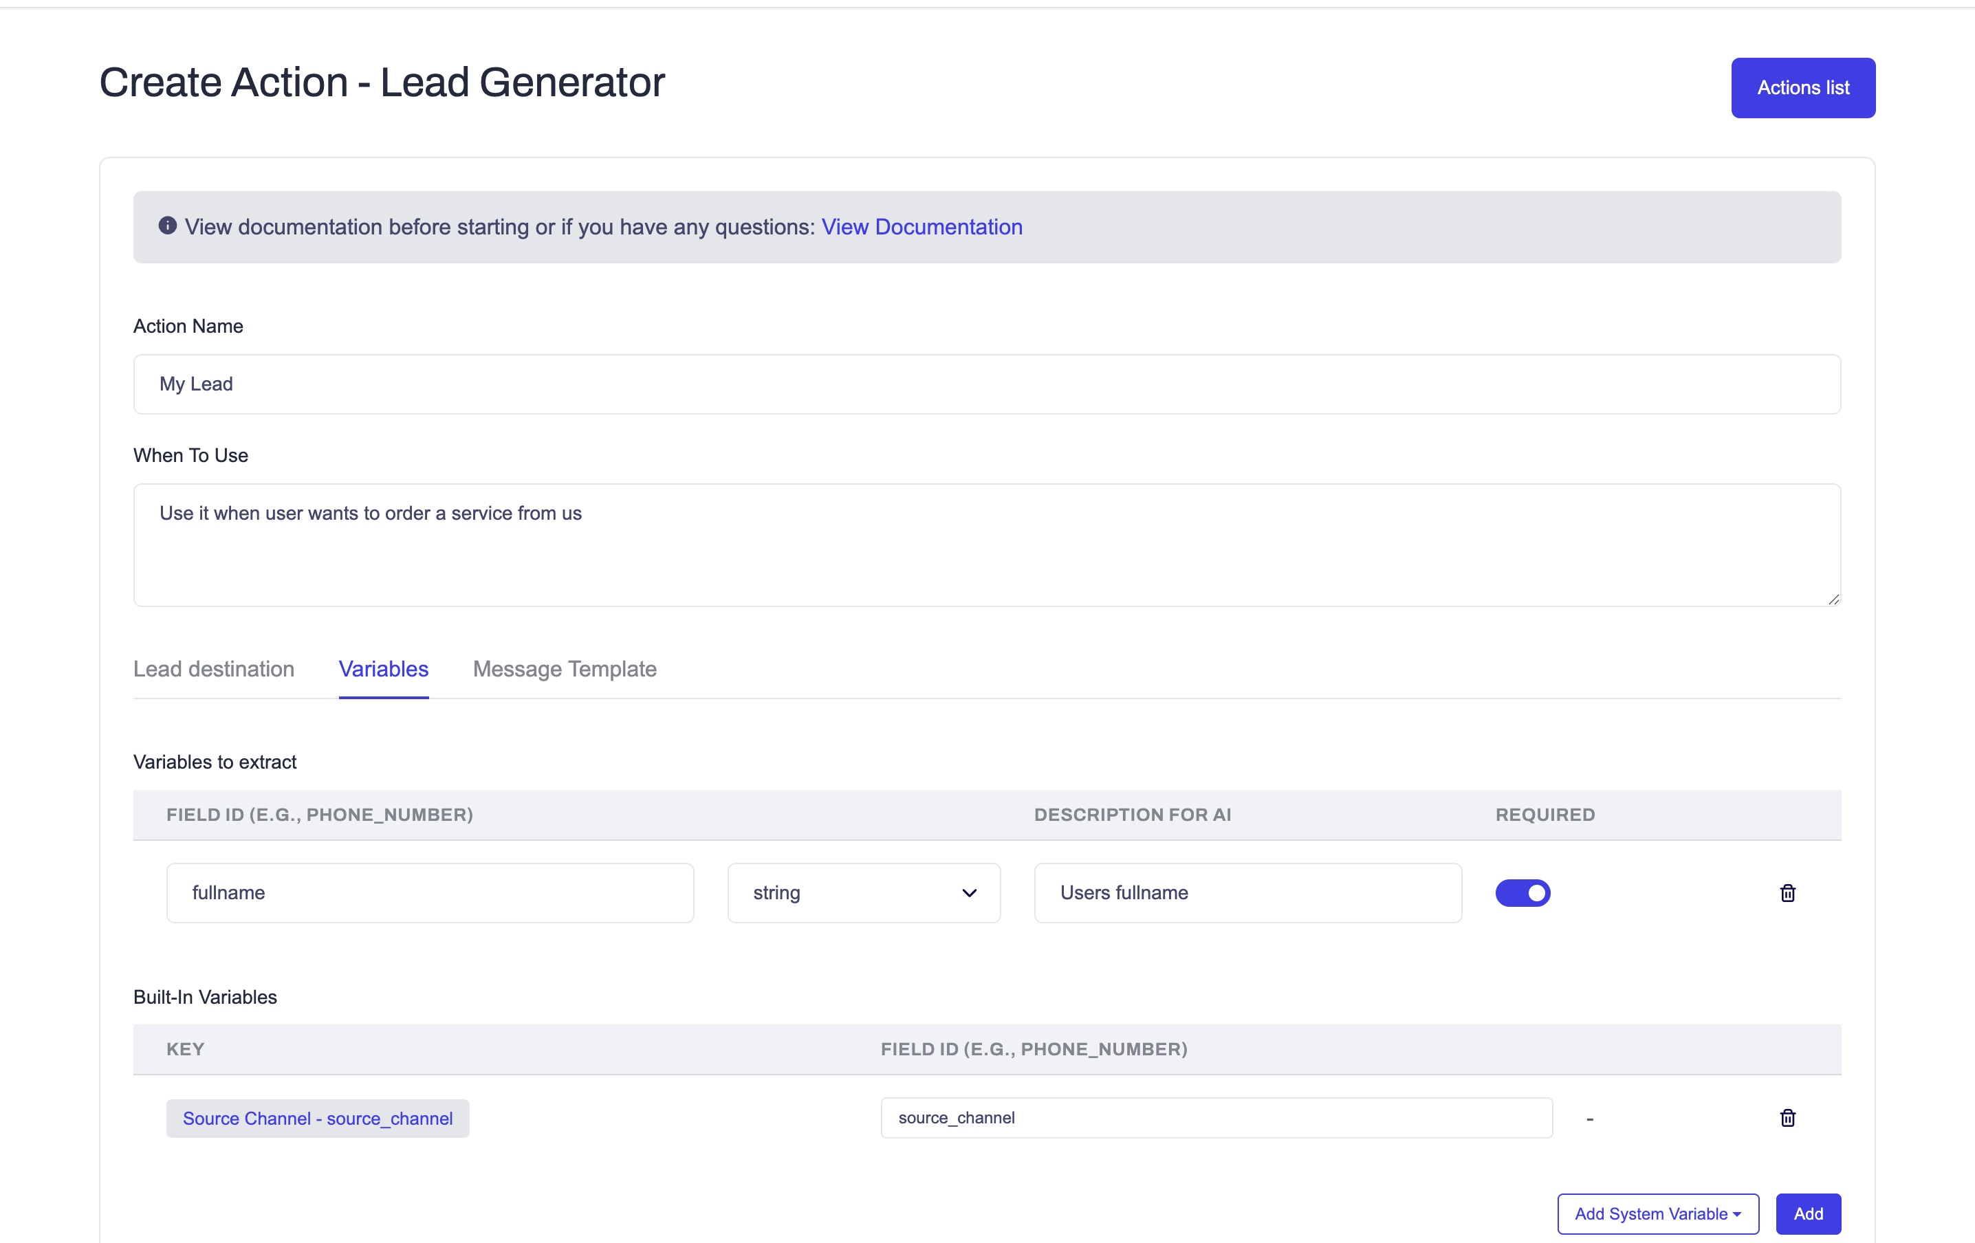
Task: Click the When To Use label
Action: (x=190, y=456)
